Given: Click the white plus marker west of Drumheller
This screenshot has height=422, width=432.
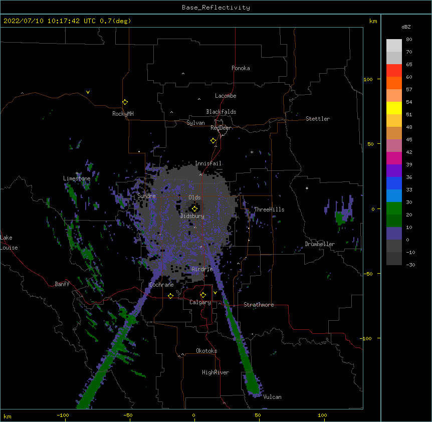Looking at the screenshot, I should [x=307, y=188].
